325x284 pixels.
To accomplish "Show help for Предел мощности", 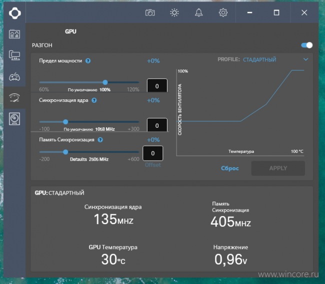I will tap(88, 61).
